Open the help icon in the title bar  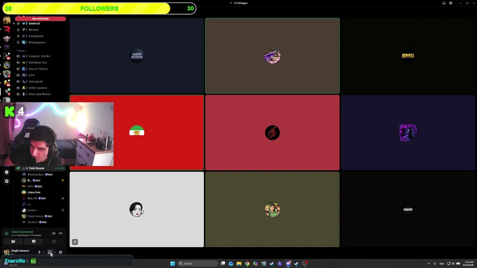451,3
